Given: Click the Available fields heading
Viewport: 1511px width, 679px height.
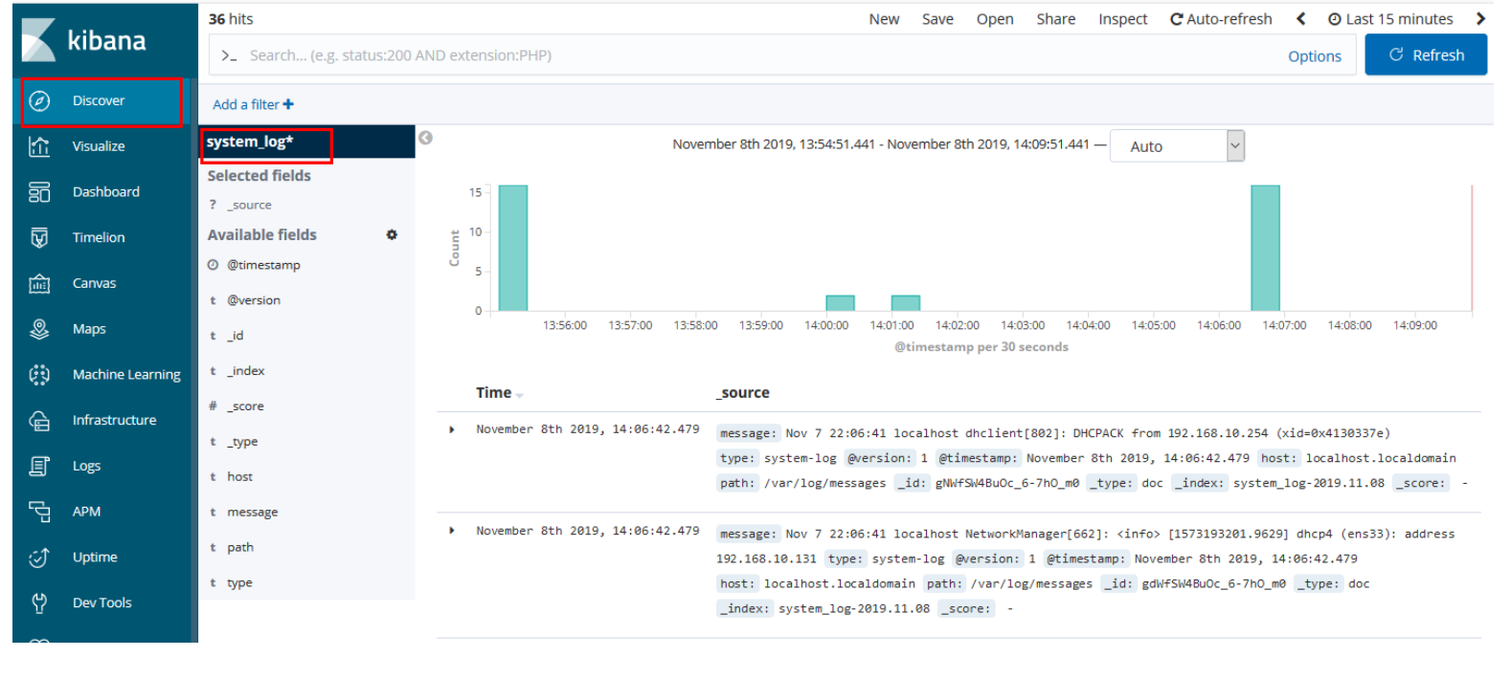Looking at the screenshot, I should 261,234.
